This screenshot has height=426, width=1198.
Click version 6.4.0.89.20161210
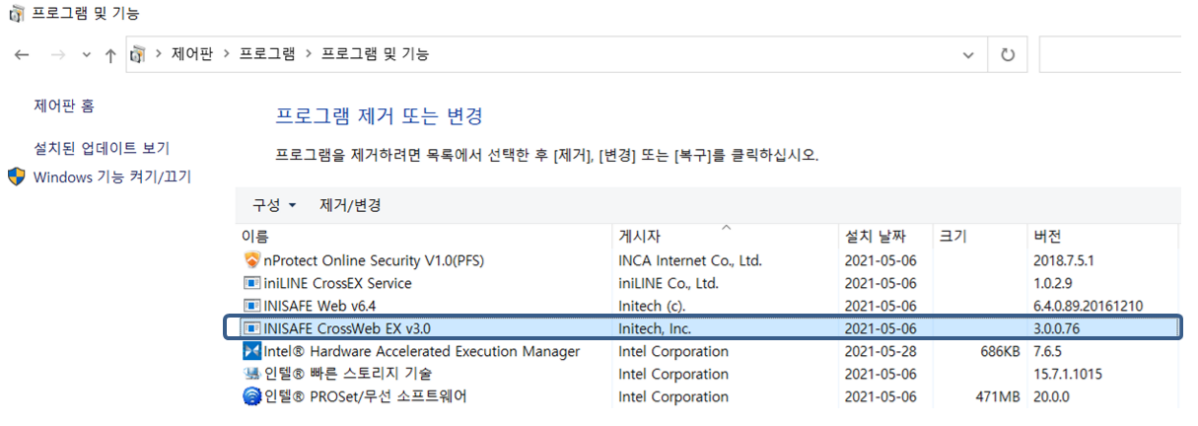point(1088,307)
